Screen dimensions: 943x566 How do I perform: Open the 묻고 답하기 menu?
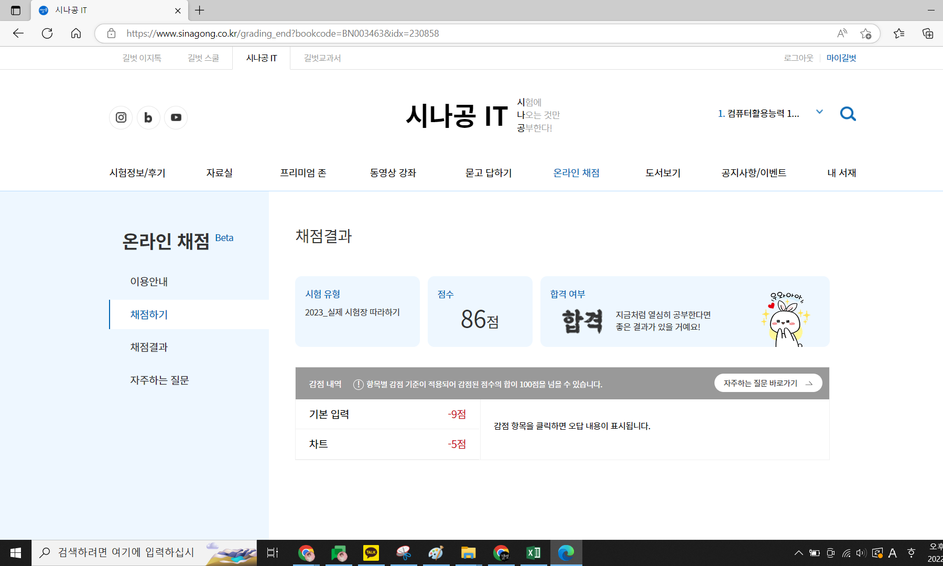(489, 173)
